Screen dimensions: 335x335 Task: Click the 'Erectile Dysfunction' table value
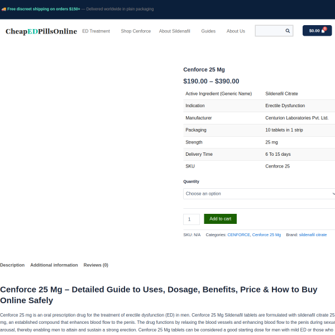[x=285, y=106]
